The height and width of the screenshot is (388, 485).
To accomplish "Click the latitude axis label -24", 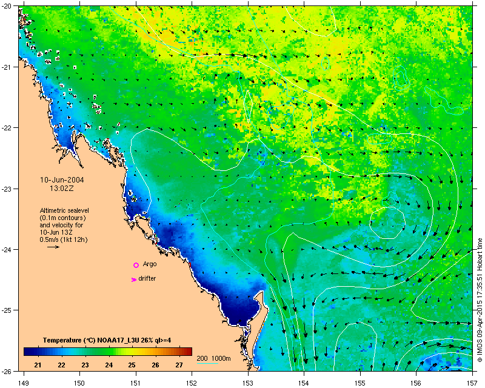I will pos(7,249).
